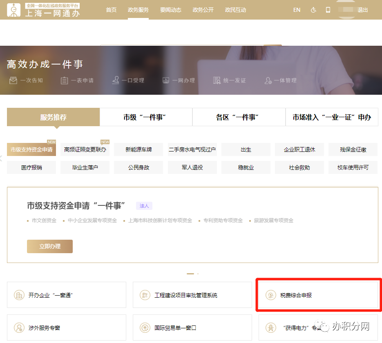Click the 国际贸易单一窗口 icon
The height and width of the screenshot is (343, 382).
tap(145, 327)
